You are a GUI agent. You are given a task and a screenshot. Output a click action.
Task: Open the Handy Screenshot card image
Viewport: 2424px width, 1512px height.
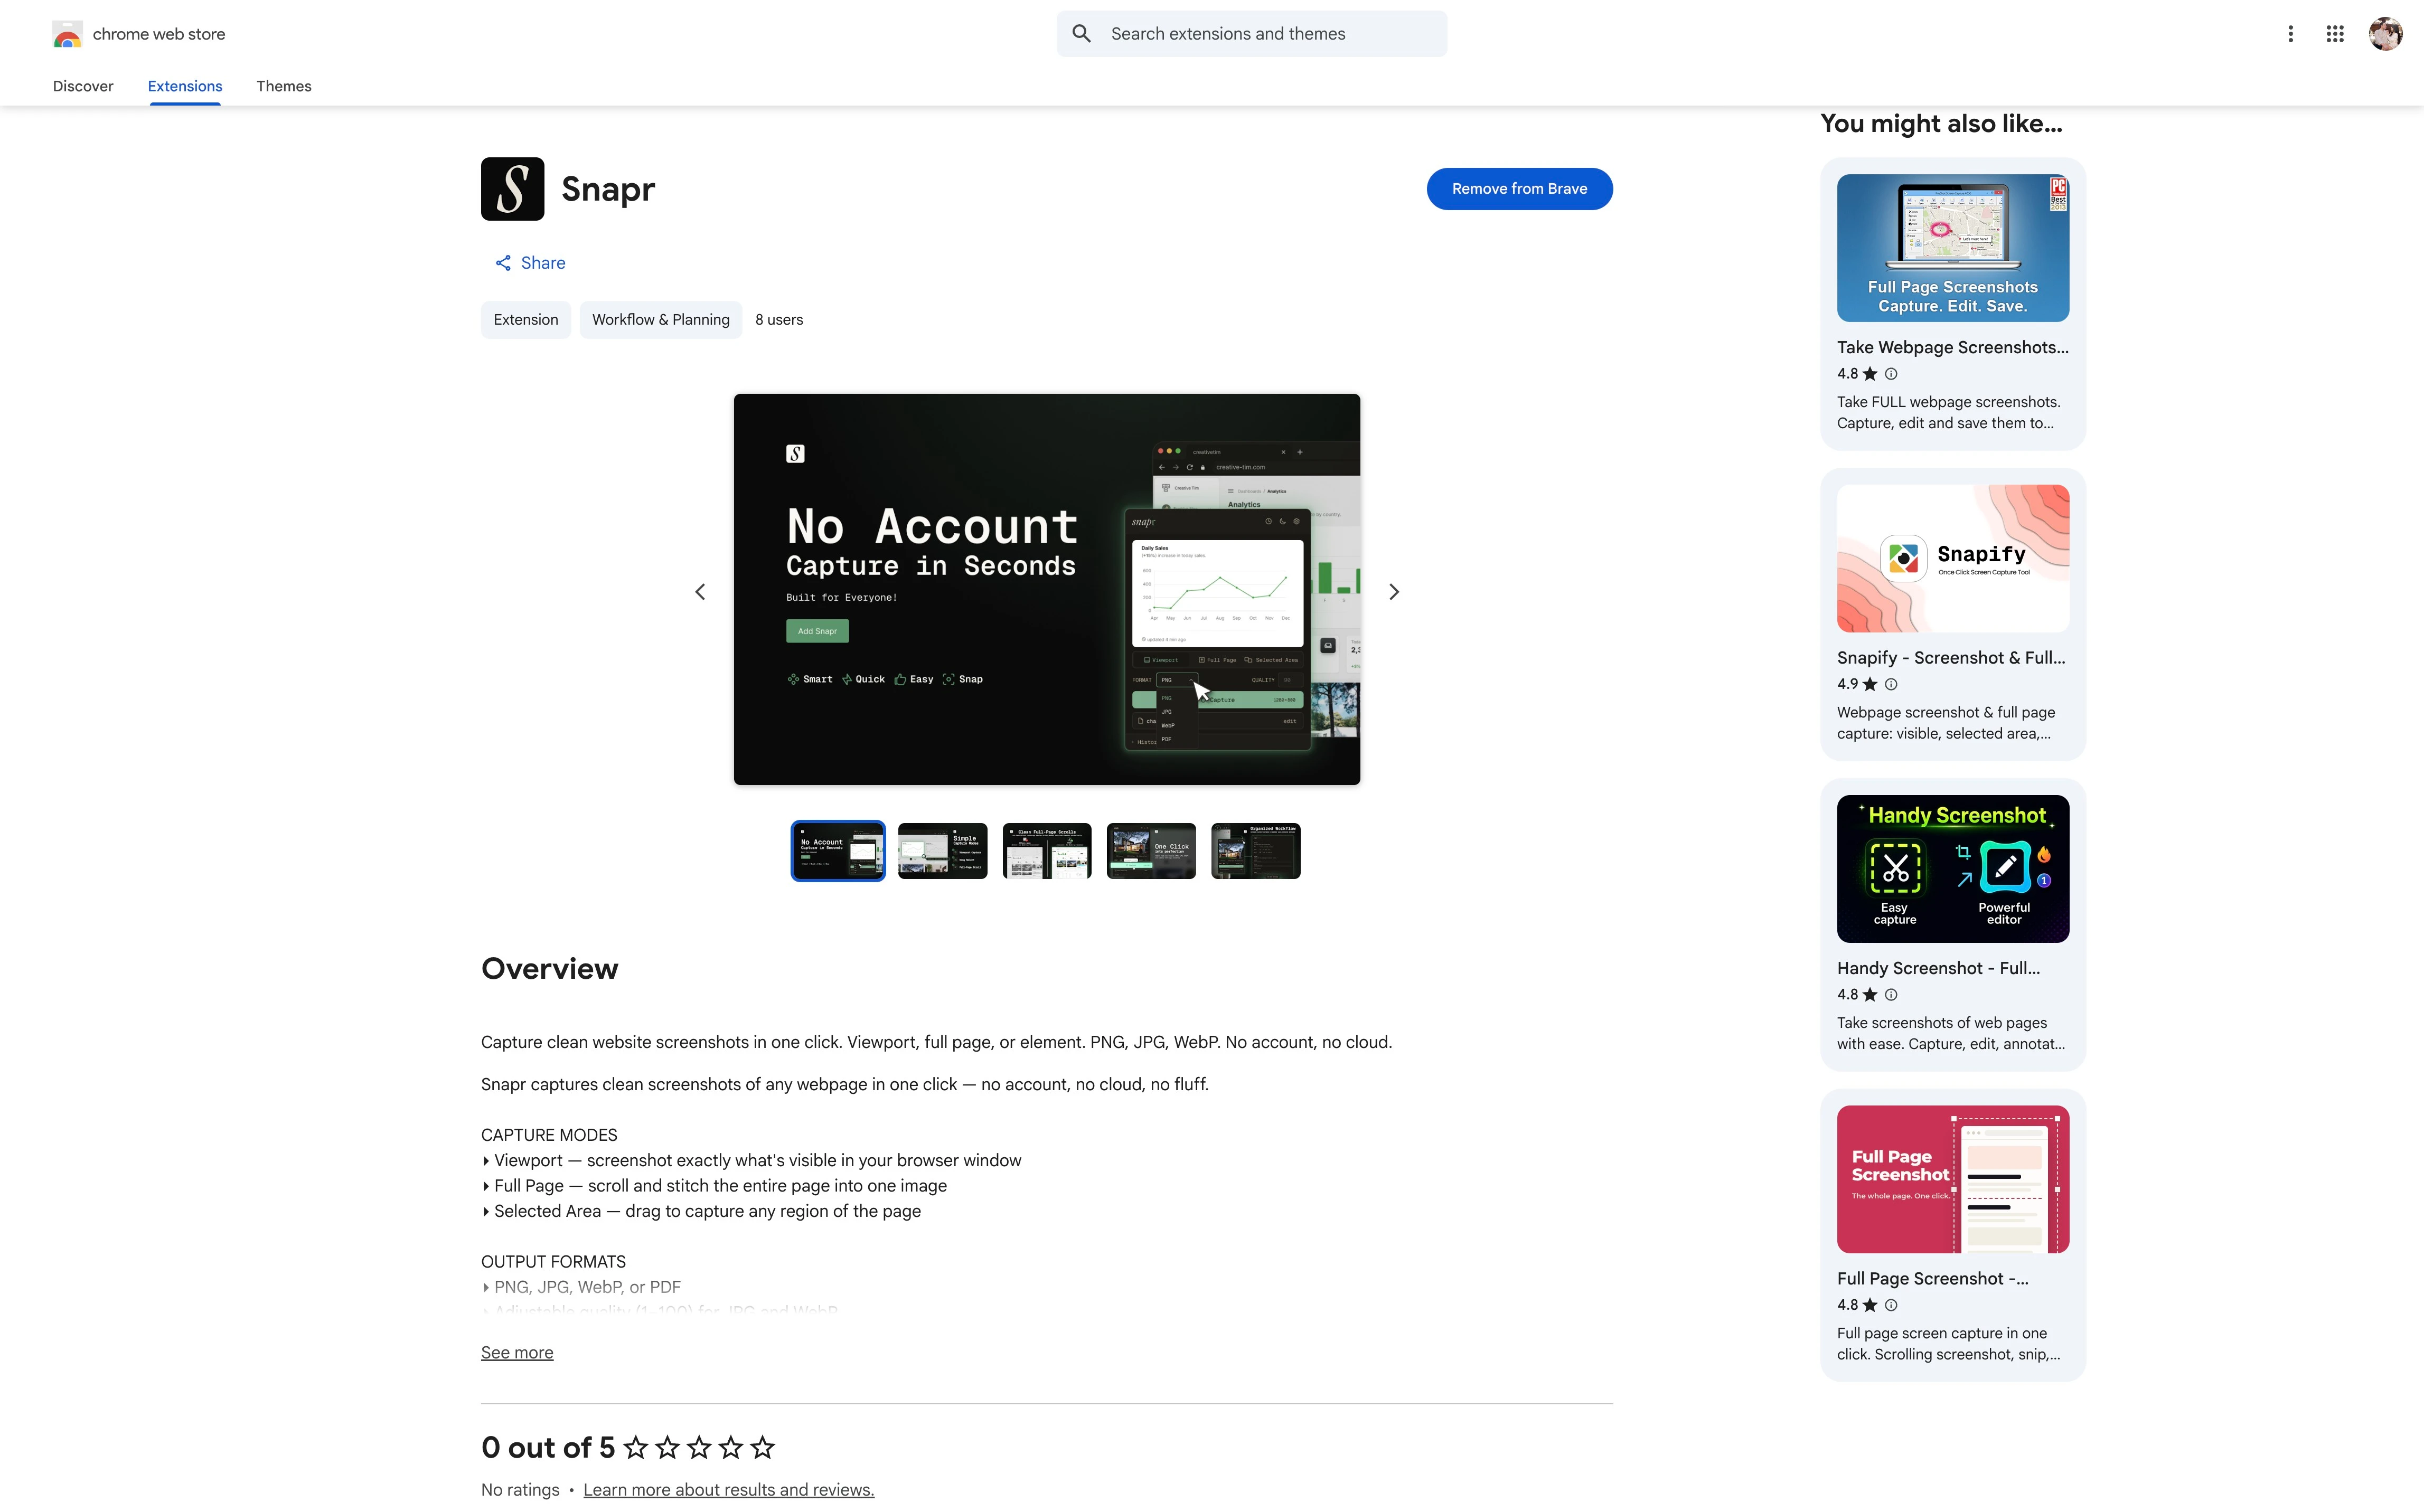[1953, 869]
